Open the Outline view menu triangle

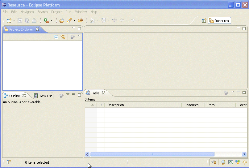(68, 94)
